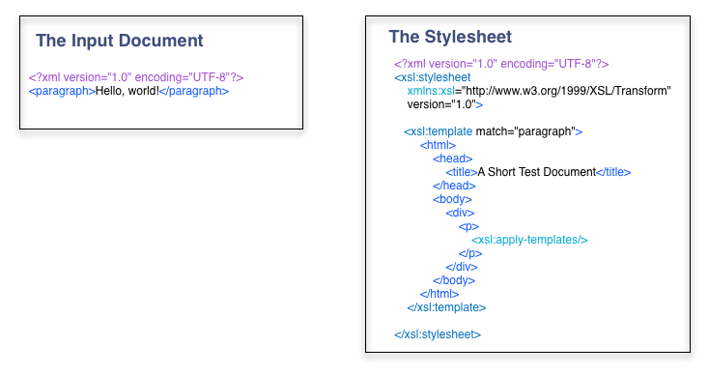Click the match="paragraph" attribute
Screen dimensions: 709x375
(x=525, y=131)
